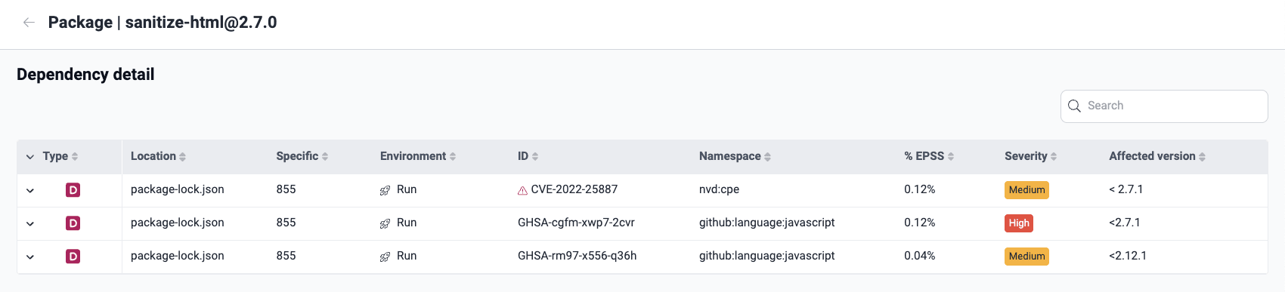The height and width of the screenshot is (292, 1285).
Task: Click the Dependency detail heading
Action: click(85, 75)
